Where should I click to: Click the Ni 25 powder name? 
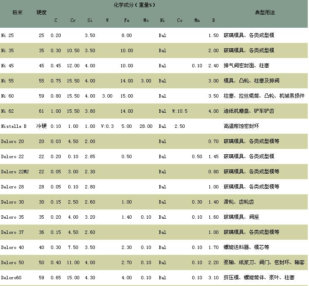(x=7, y=35)
